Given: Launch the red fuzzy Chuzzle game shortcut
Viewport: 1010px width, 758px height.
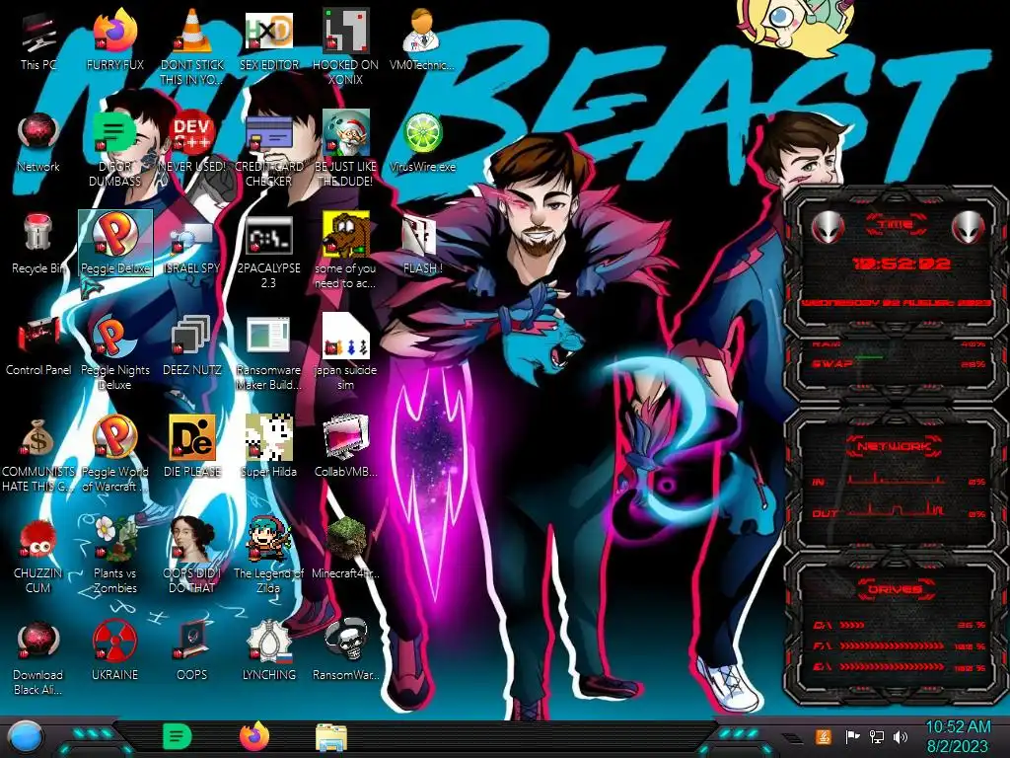Looking at the screenshot, I should coord(38,556).
